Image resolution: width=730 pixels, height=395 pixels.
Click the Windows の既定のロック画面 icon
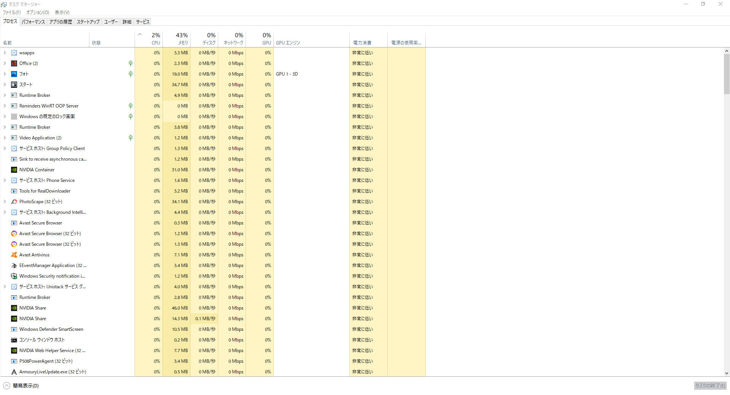14,117
